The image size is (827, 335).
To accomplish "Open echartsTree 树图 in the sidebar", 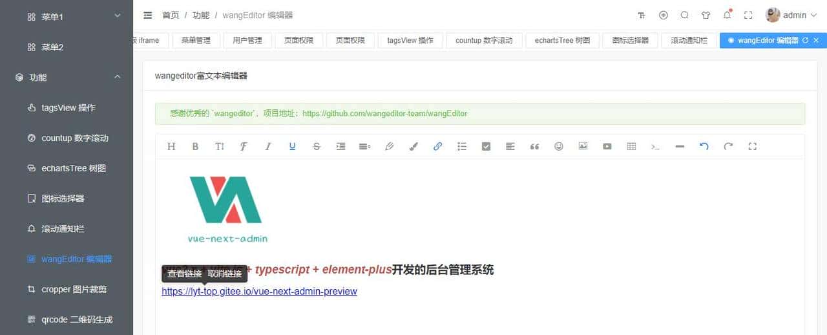I will pyautogui.click(x=67, y=168).
